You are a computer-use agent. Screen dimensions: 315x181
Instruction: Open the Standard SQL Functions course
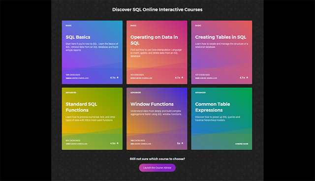click(x=92, y=119)
